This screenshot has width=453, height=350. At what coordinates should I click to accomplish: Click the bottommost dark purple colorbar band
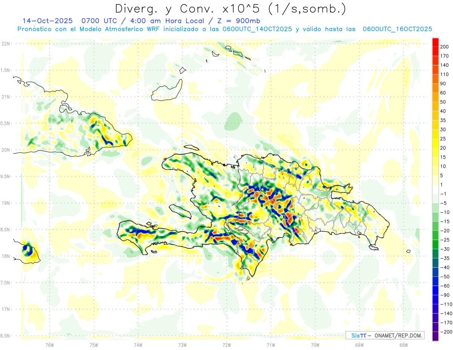tap(435, 336)
